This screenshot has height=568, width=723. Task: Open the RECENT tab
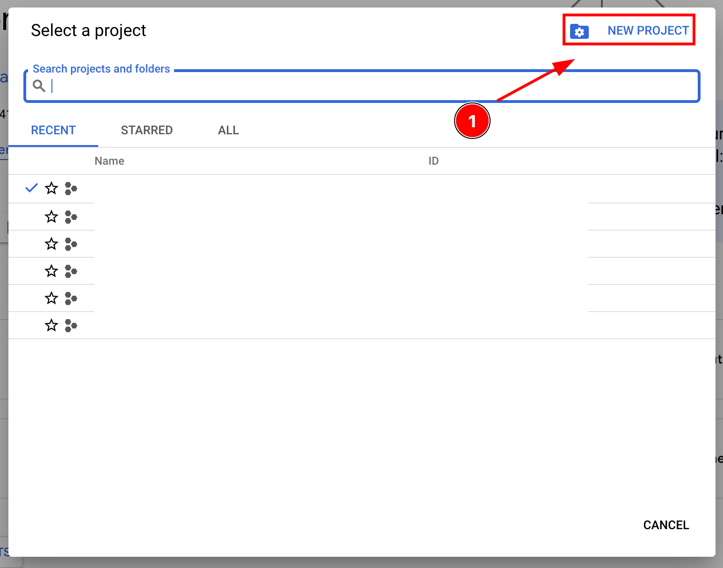[x=53, y=130]
